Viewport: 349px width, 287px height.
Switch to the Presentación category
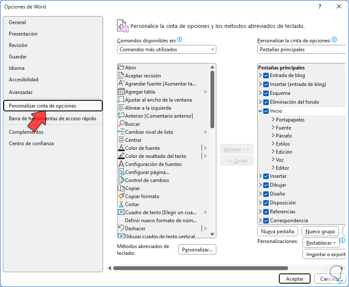(x=53, y=34)
